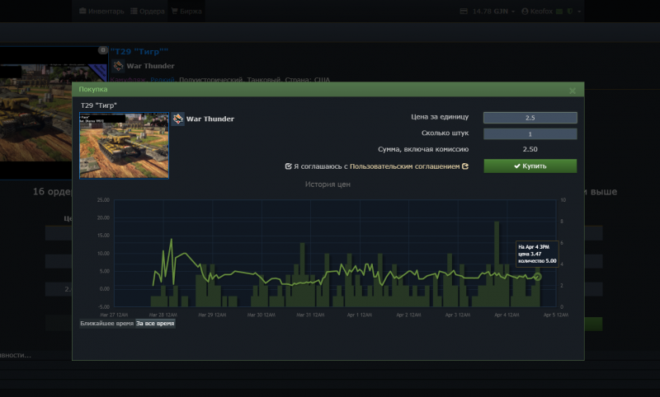Click the Купить buy button

click(530, 166)
